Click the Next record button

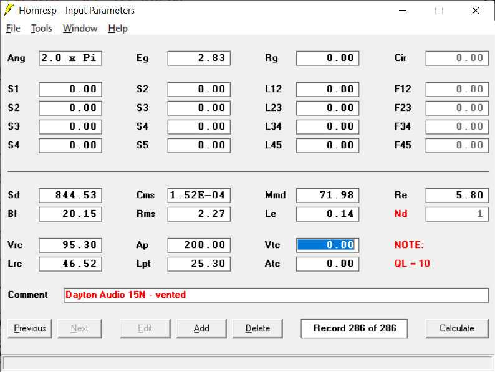pyautogui.click(x=80, y=328)
